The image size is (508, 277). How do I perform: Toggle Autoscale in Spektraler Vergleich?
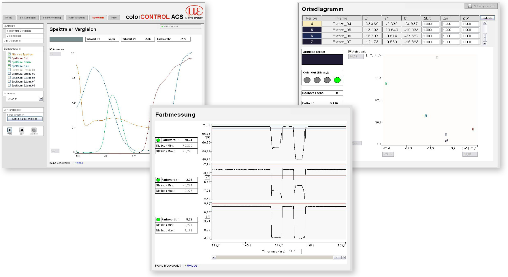pos(51,49)
